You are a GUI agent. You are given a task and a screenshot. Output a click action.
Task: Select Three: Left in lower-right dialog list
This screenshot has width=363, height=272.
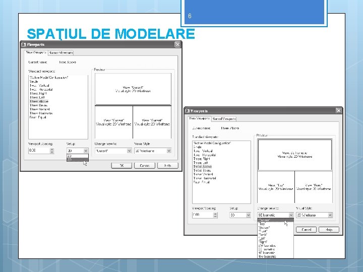pos(201,163)
